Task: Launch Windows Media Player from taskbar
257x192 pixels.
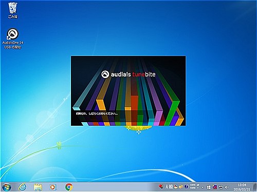Action: [x=53, y=187]
